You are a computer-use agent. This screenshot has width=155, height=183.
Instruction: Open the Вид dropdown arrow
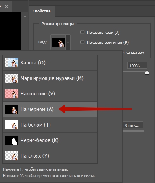(68, 43)
